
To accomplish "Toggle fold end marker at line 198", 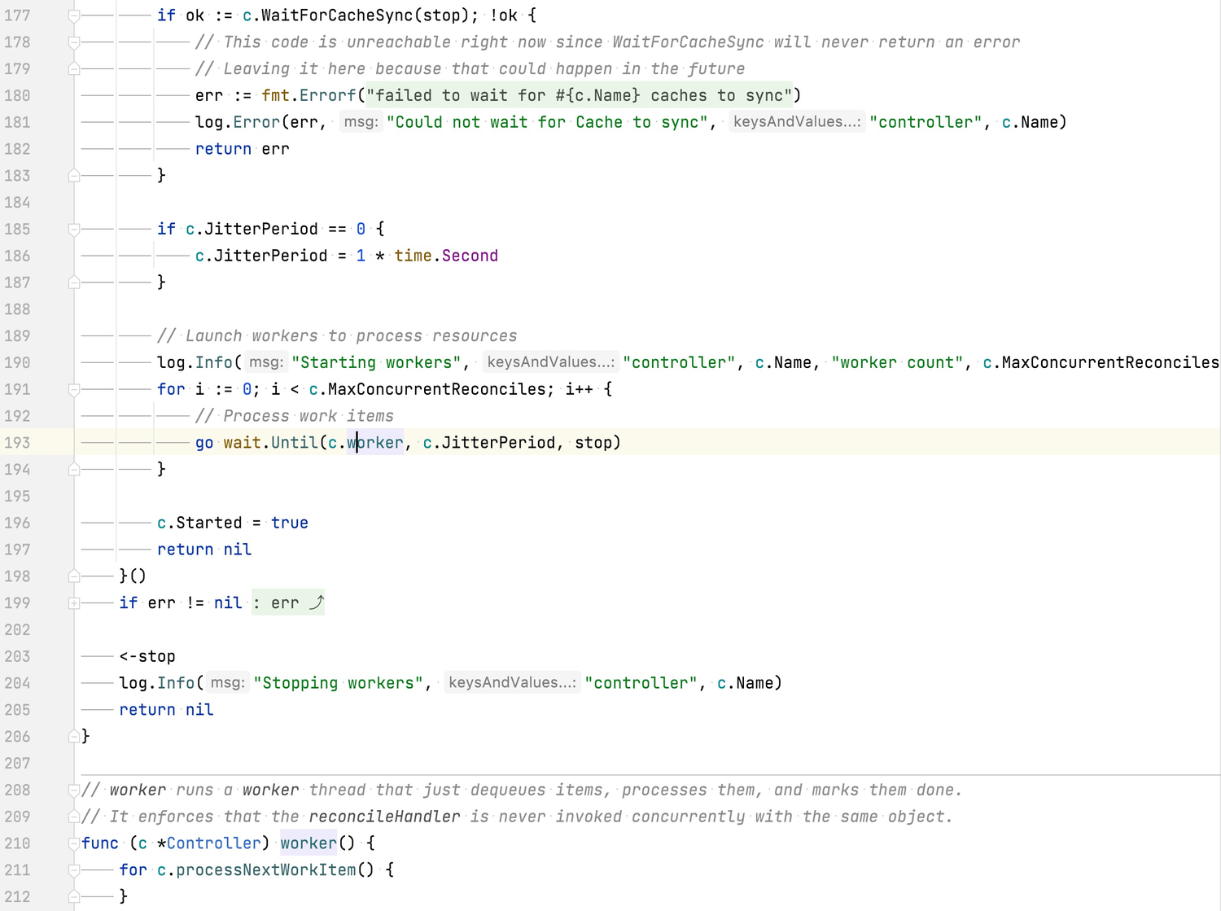I will (74, 576).
